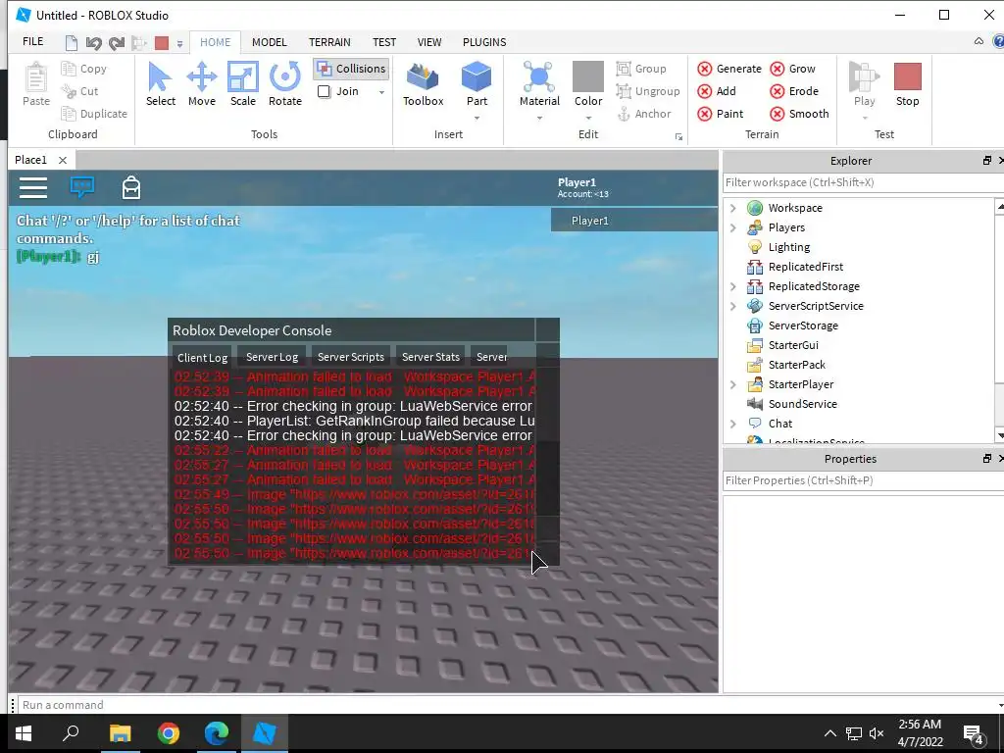Close the Place1 document tab
Viewport: 1004px width, 753px height.
(x=62, y=160)
